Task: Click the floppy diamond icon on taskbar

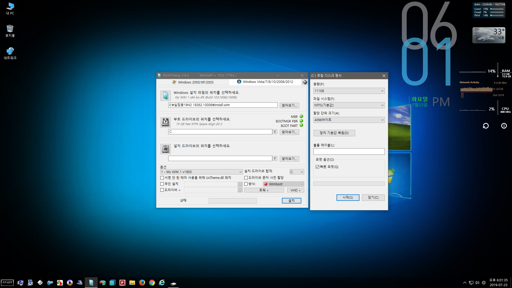Action: (40, 283)
